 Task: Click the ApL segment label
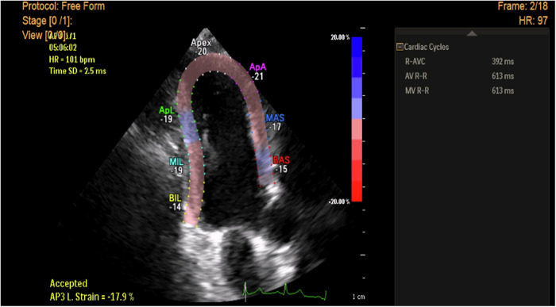(166, 111)
